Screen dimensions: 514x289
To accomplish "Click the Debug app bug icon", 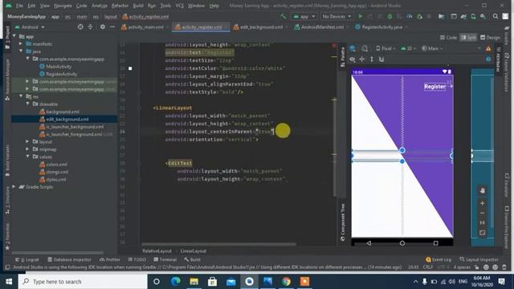I will (390, 16).
